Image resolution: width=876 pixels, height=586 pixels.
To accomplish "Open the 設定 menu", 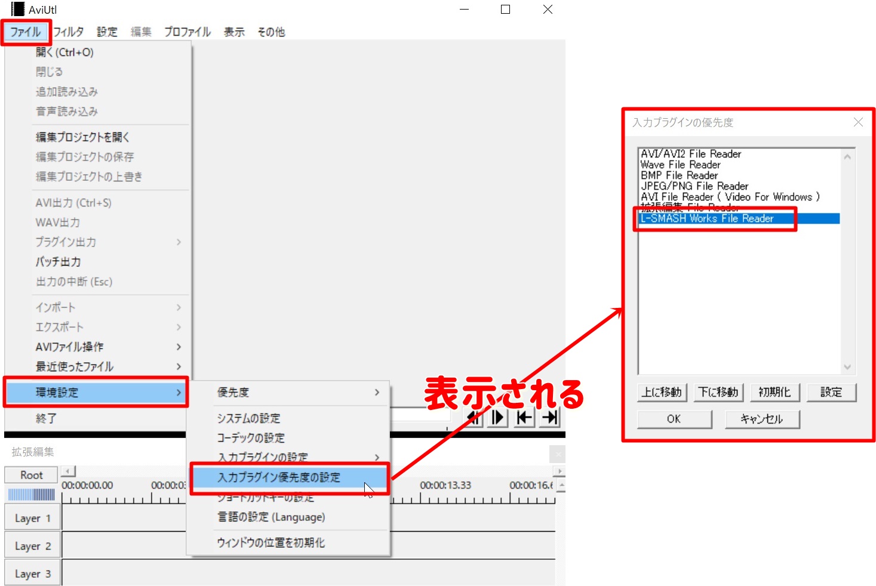I will (107, 32).
